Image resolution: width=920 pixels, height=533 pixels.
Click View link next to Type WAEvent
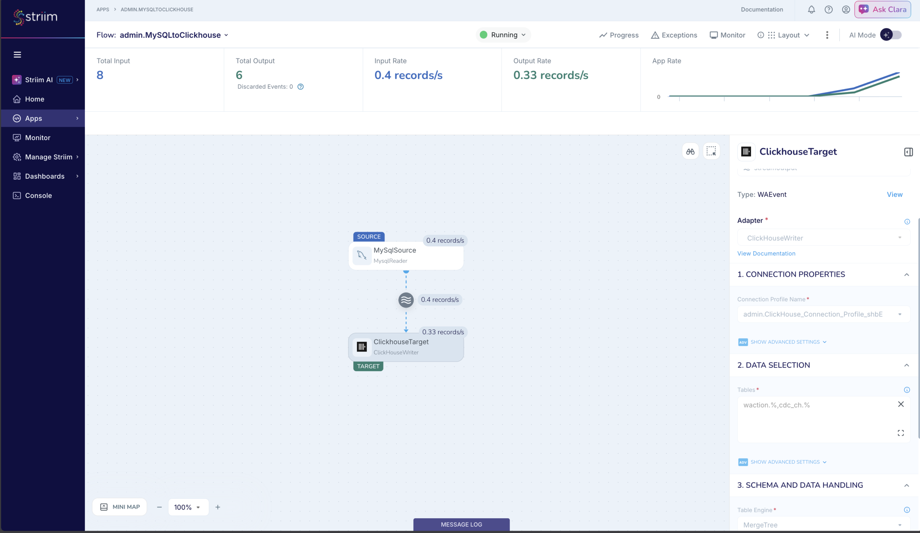pos(894,194)
